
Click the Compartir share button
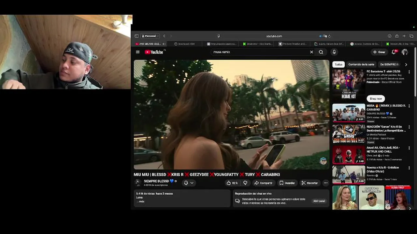[x=263, y=183]
